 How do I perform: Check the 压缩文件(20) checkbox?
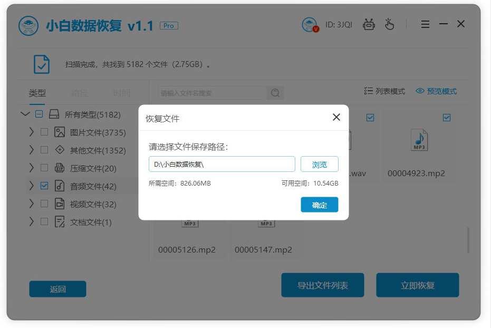pyautogui.click(x=44, y=168)
